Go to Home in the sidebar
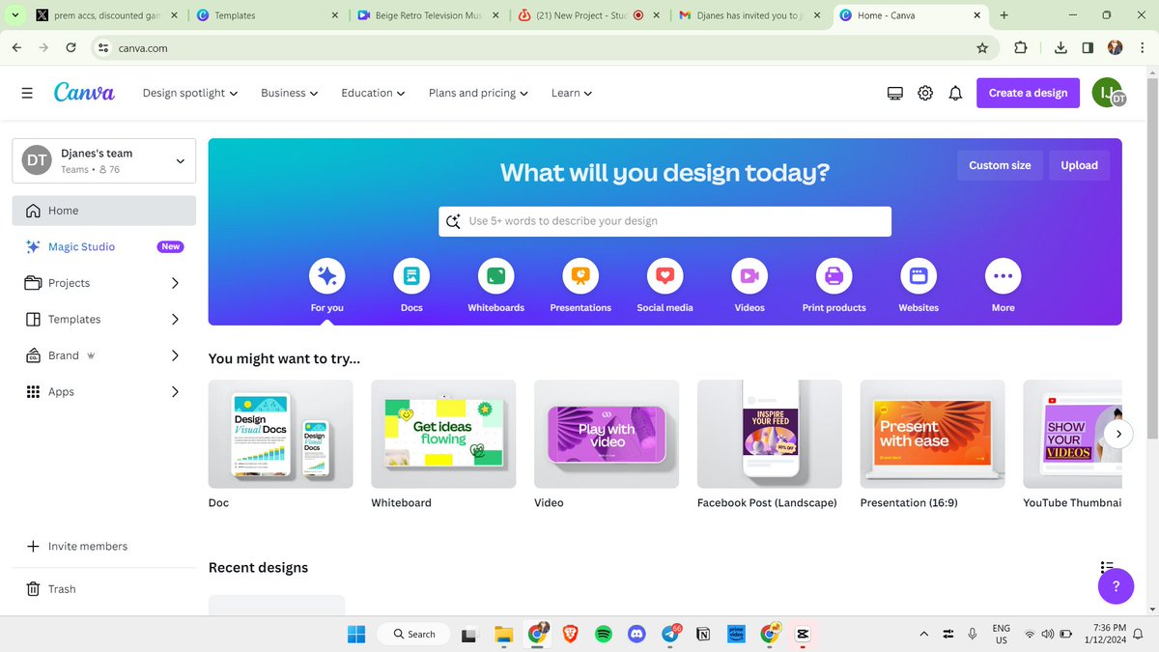 (x=104, y=211)
